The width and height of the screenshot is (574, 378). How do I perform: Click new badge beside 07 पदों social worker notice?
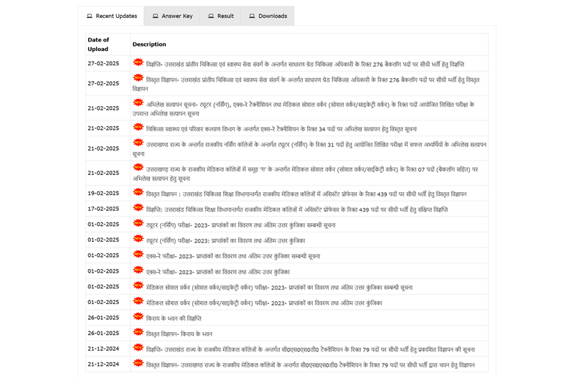[138, 168]
